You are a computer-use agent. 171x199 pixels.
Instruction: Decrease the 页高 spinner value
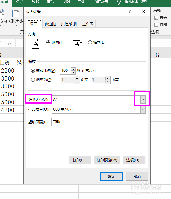(108, 81)
